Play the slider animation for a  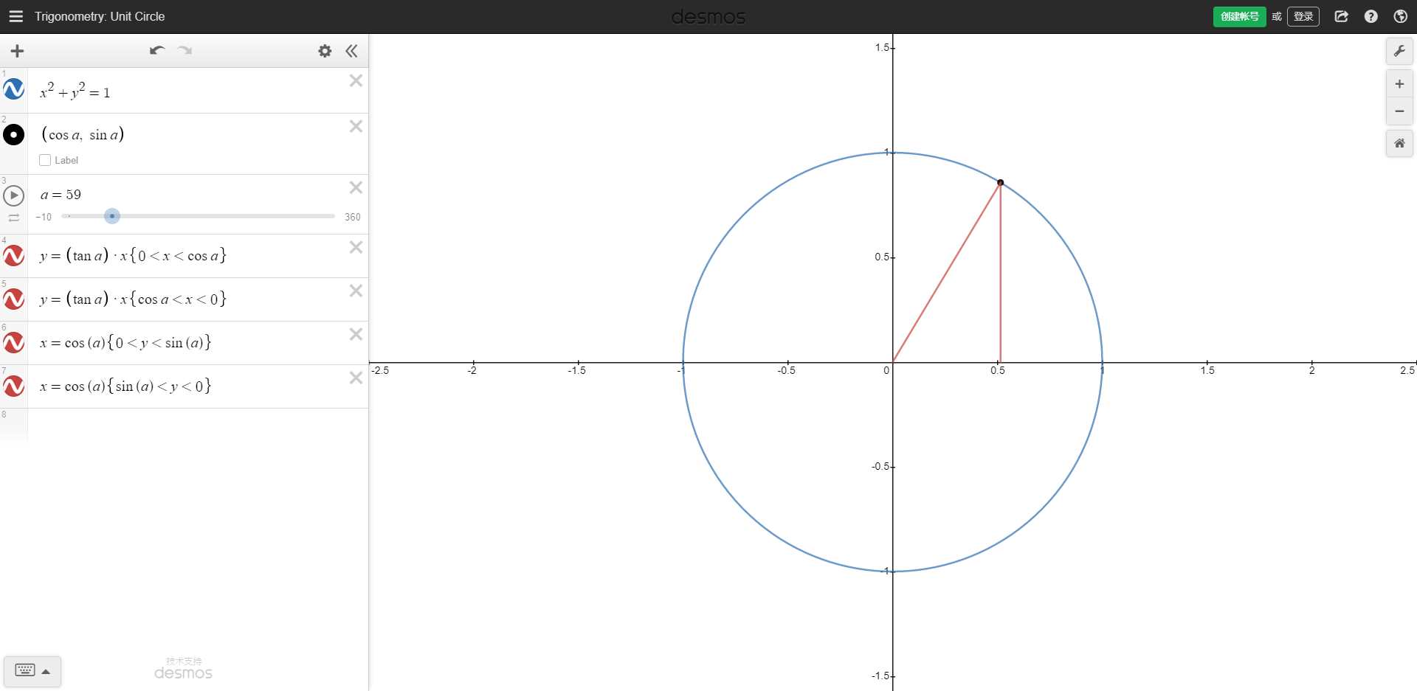coord(14,195)
